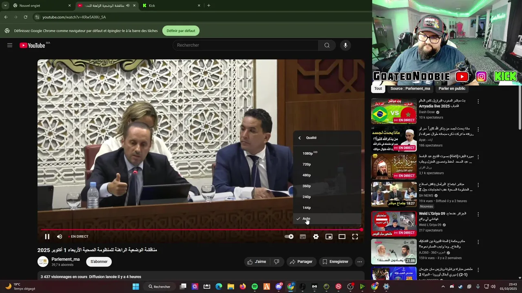Click the youtube.com address bar
This screenshot has height=293, width=522.
tap(201, 17)
